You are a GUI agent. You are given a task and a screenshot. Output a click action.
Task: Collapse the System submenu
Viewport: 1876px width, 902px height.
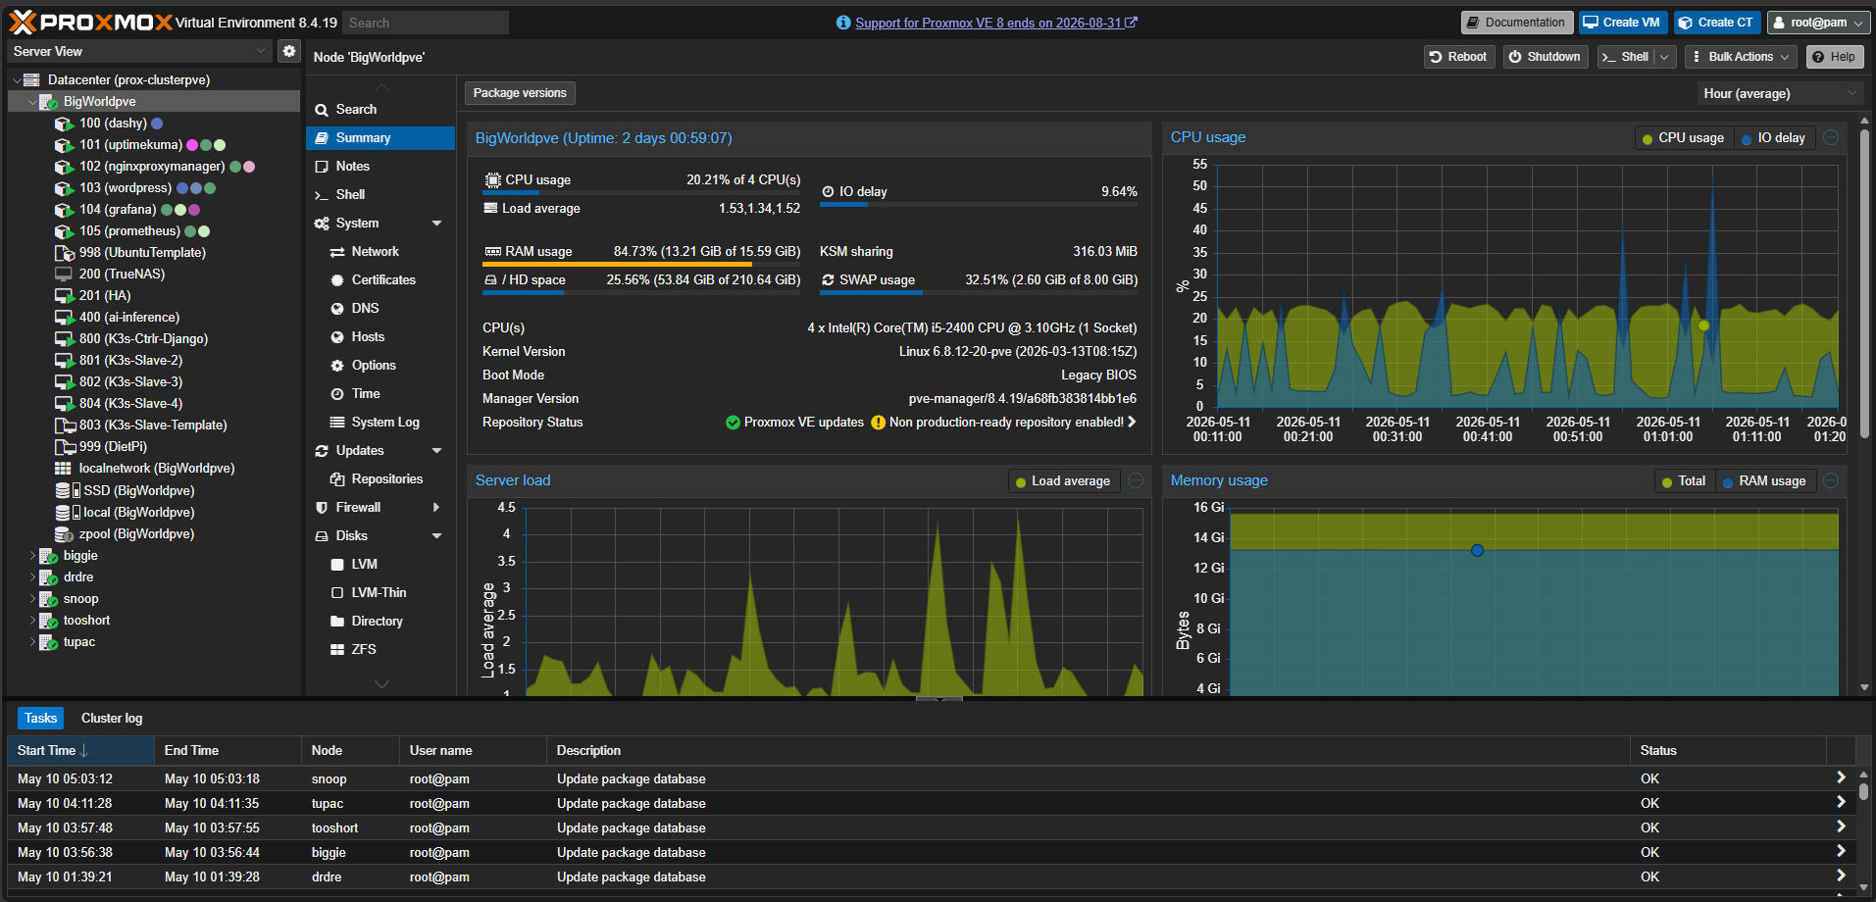[x=436, y=224]
